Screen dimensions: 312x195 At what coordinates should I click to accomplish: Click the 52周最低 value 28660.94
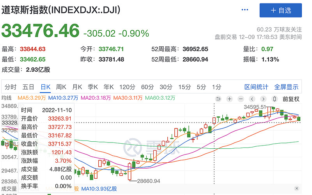[x=195, y=60]
